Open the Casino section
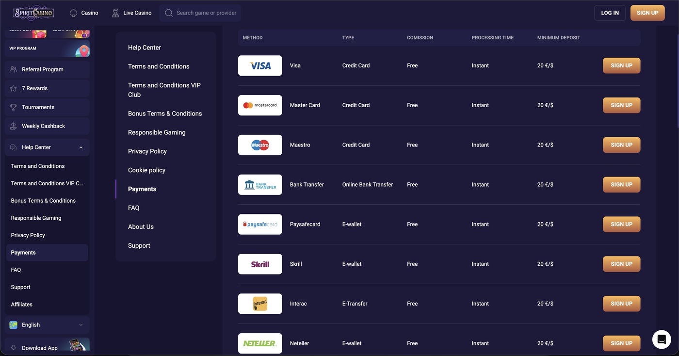The width and height of the screenshot is (679, 356). 84,13
